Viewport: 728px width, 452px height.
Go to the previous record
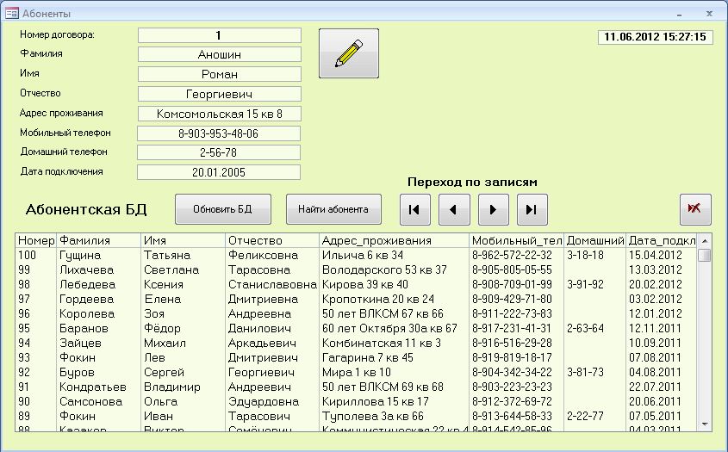click(454, 209)
